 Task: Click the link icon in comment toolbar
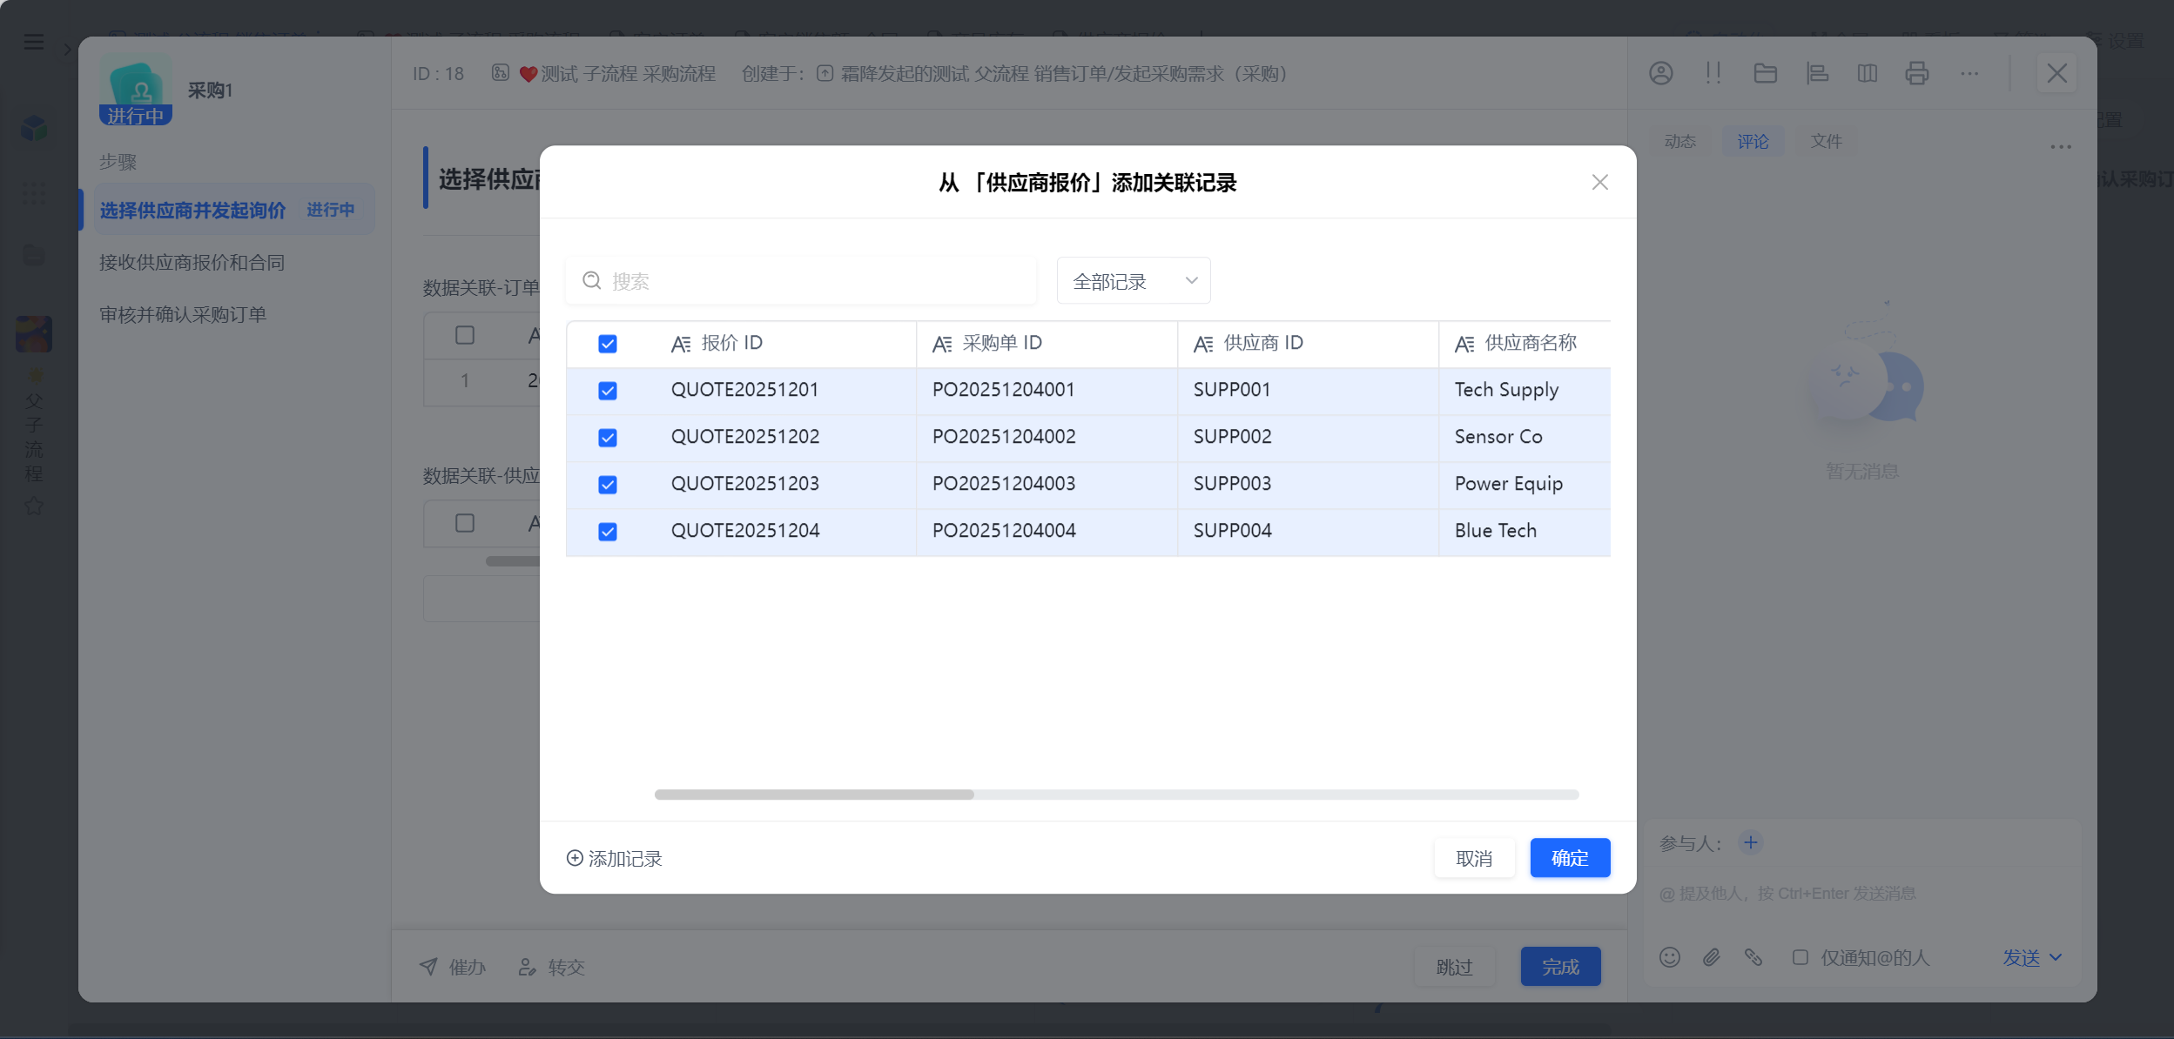[1753, 957]
